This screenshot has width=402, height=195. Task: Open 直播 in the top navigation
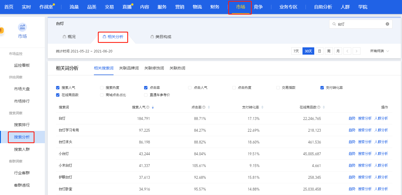[x=127, y=7]
